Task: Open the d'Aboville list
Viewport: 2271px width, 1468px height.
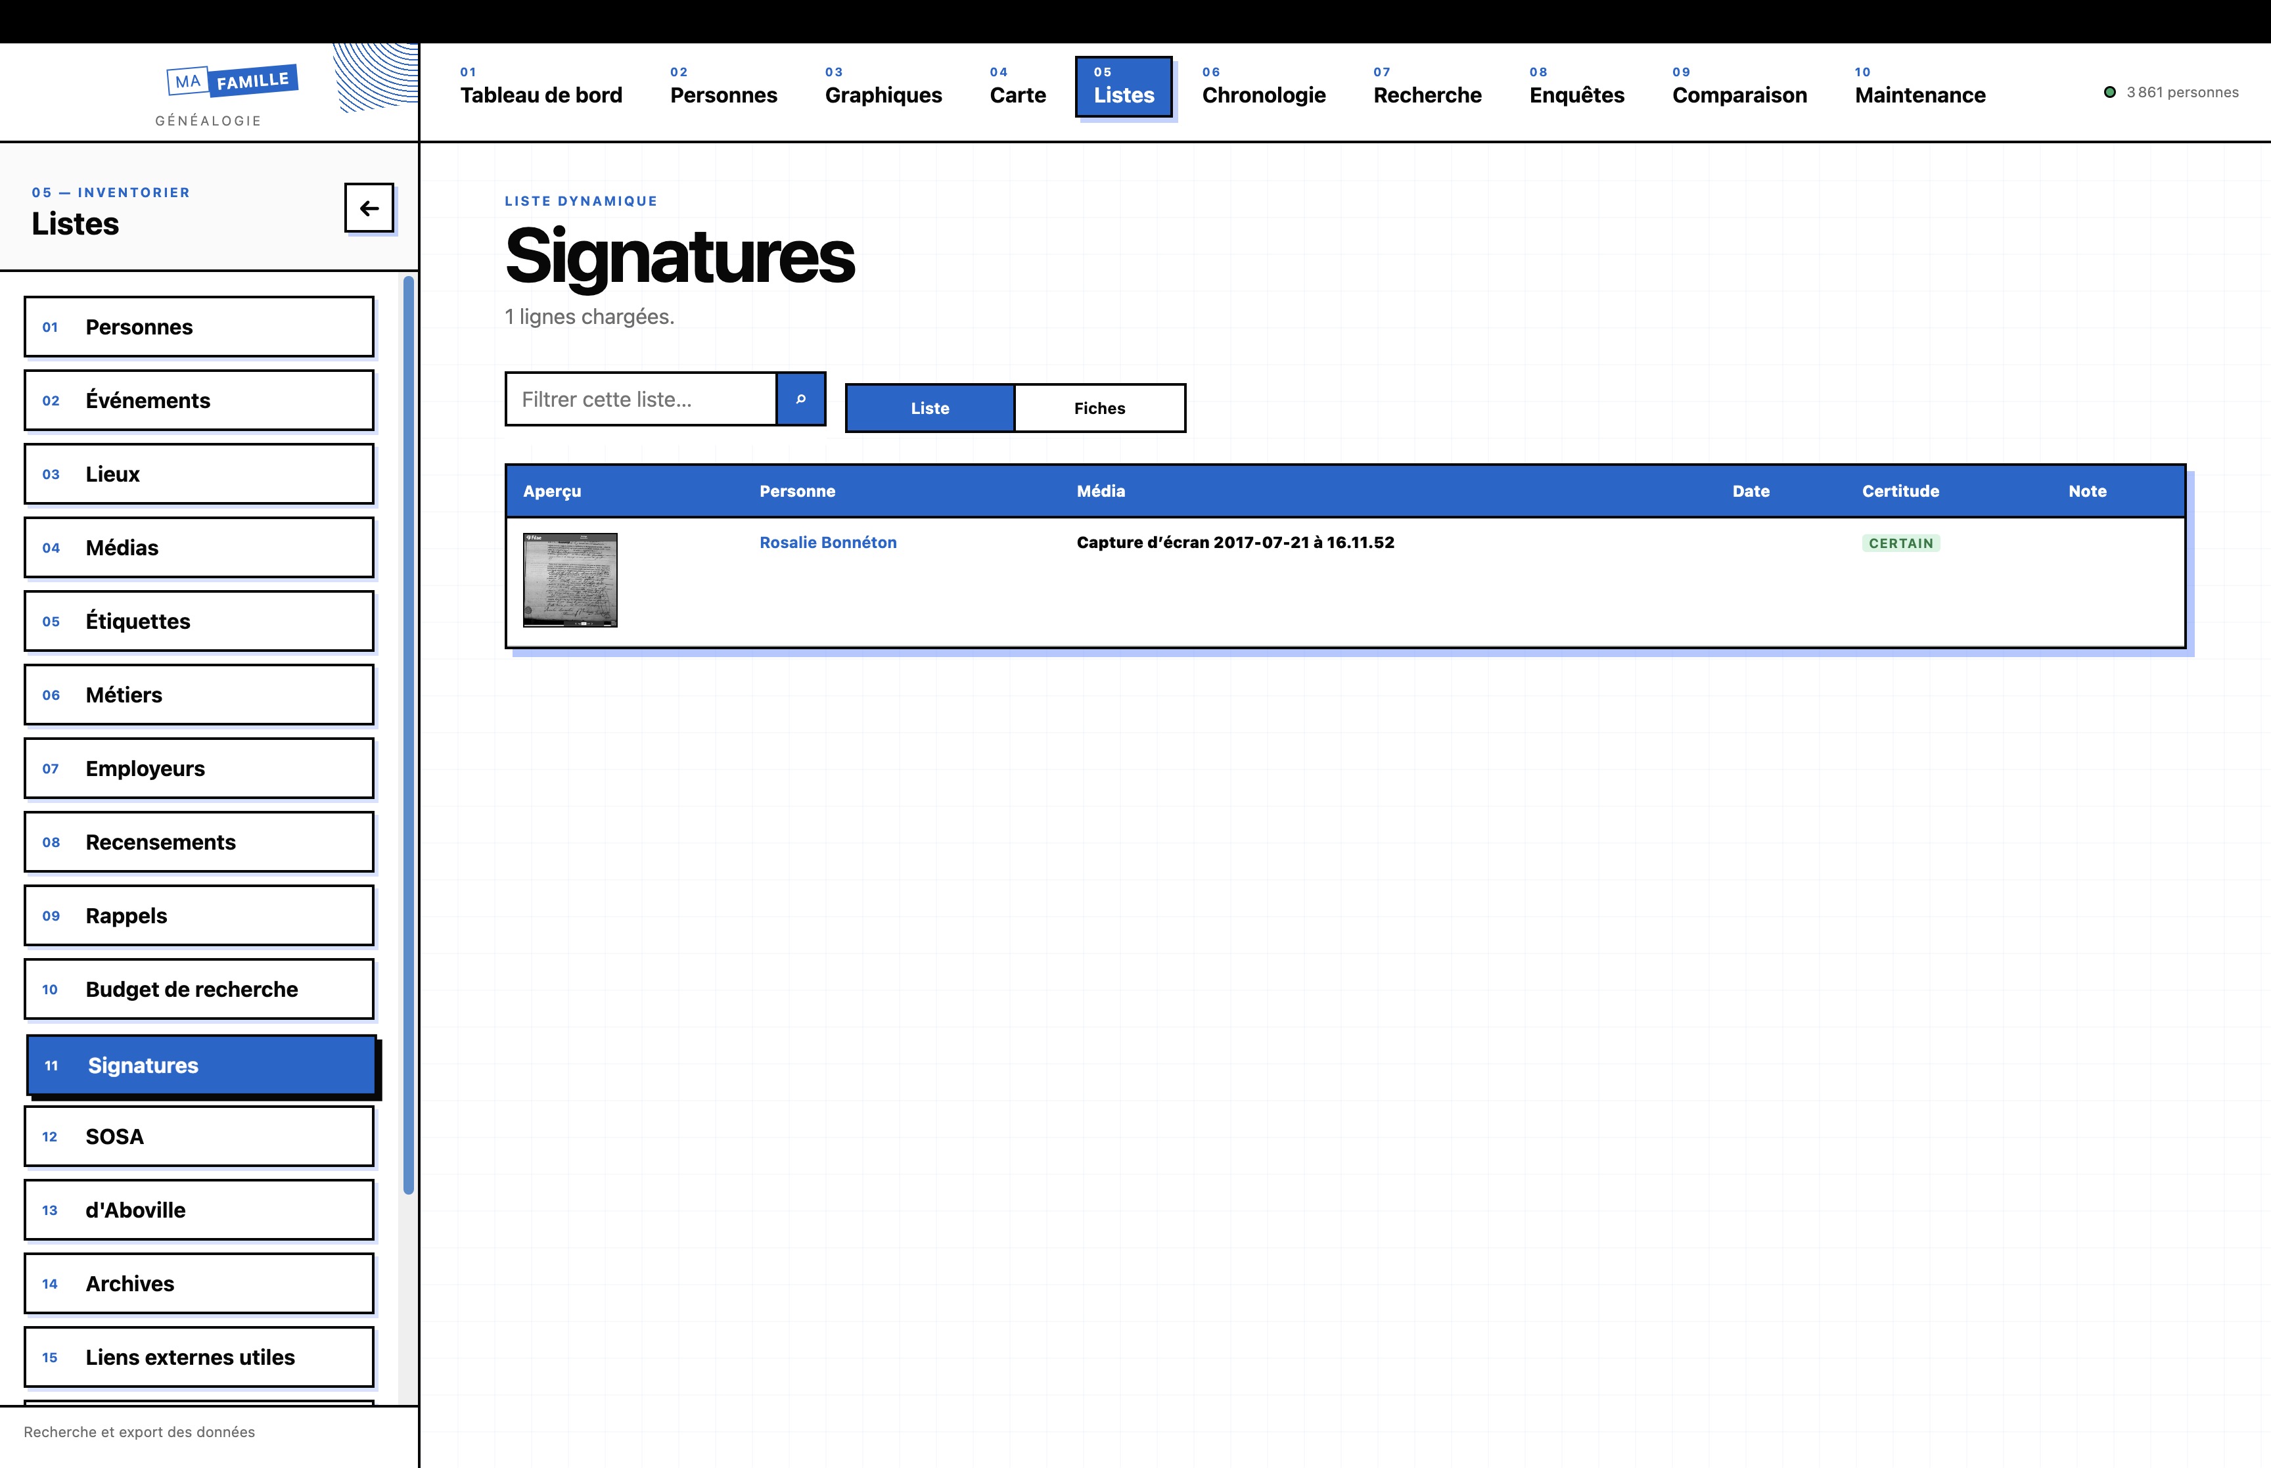Action: pos(199,1210)
